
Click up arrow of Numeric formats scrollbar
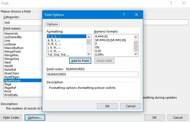(136, 37)
